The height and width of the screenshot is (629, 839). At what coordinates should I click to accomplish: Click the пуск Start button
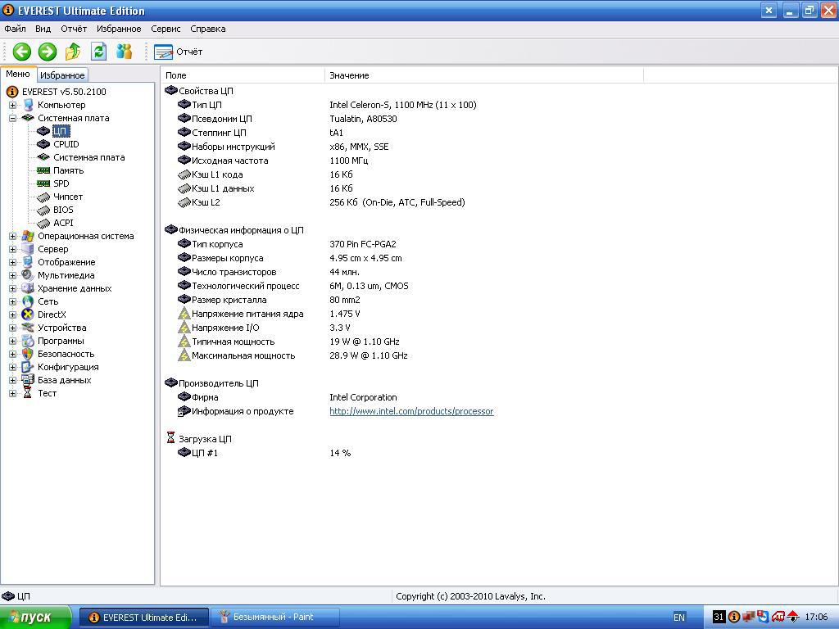point(35,618)
